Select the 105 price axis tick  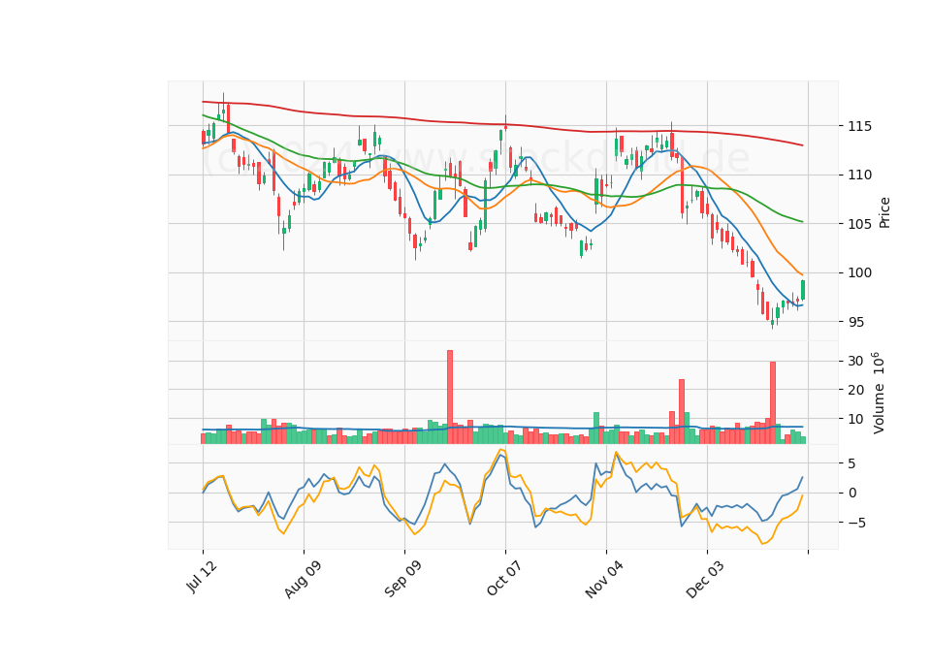point(860,224)
